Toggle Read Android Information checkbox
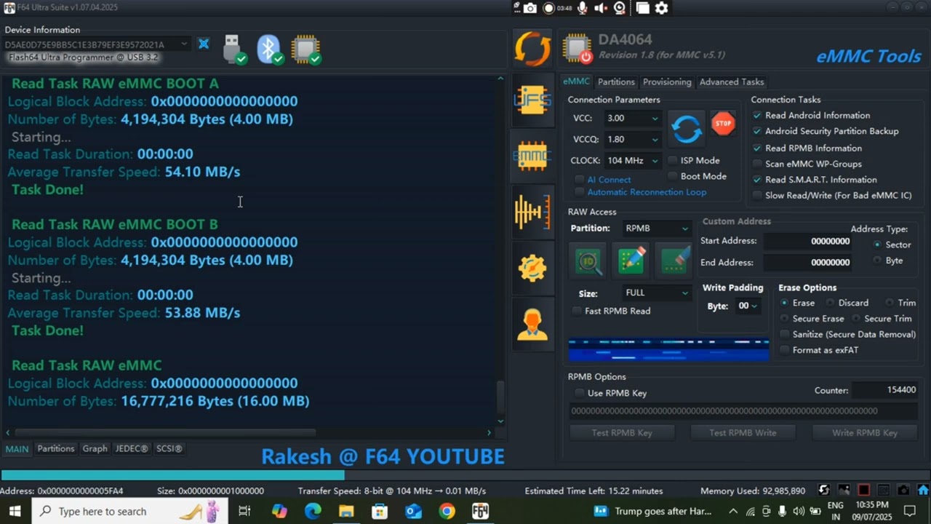 coord(757,116)
